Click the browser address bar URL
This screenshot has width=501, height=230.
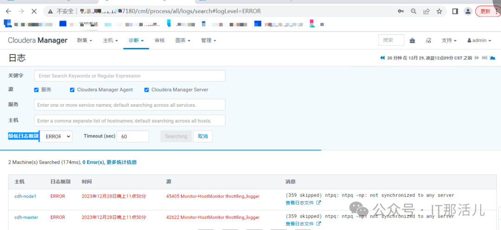tap(170, 12)
